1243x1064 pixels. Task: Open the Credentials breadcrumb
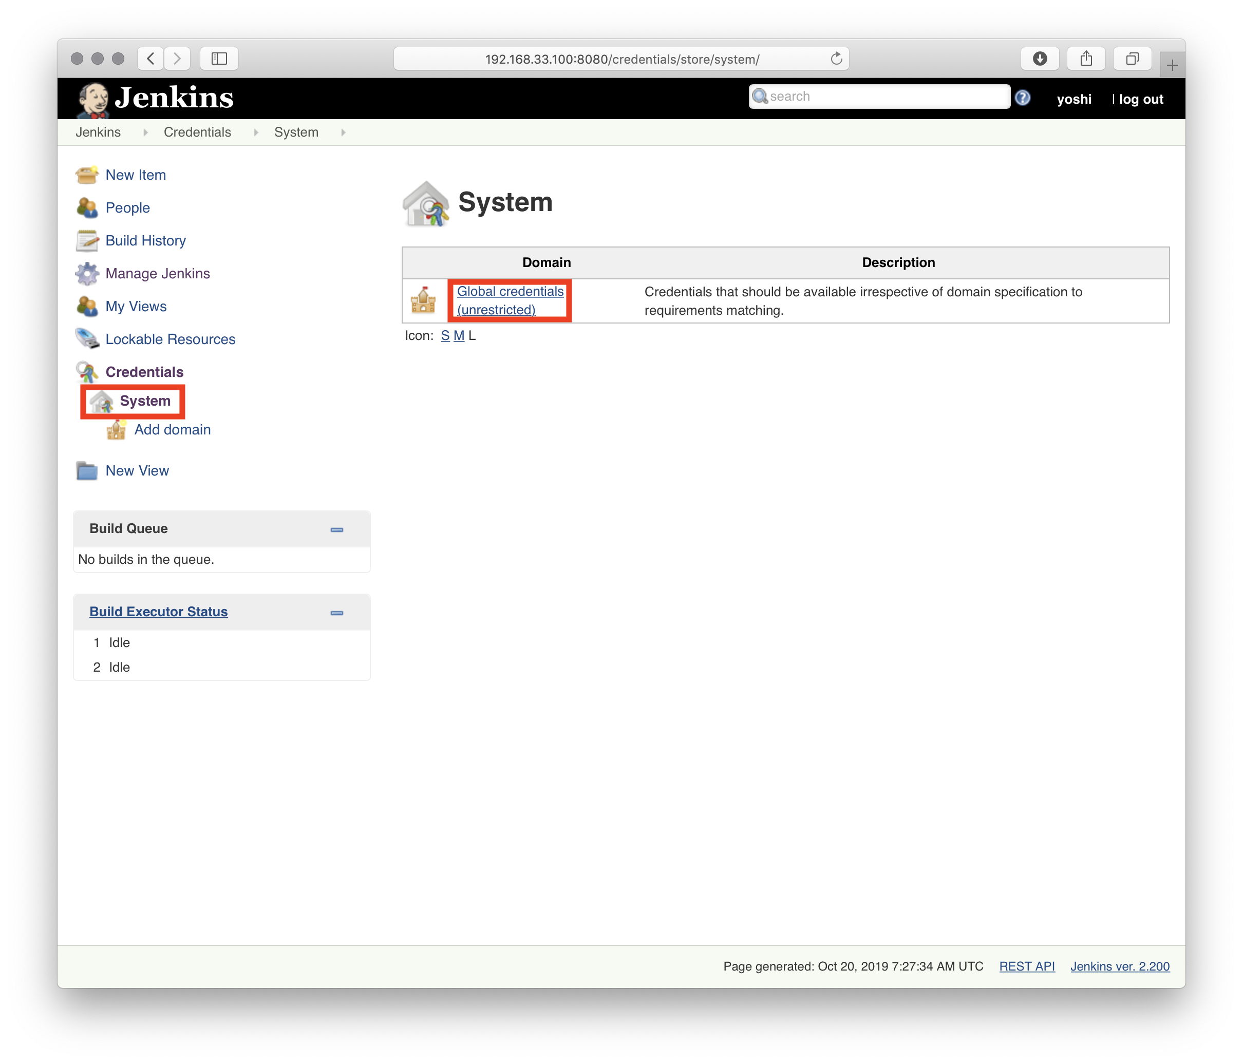(197, 132)
